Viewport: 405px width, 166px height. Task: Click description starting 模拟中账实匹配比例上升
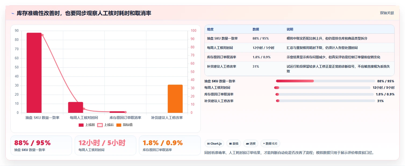pos(327,38)
